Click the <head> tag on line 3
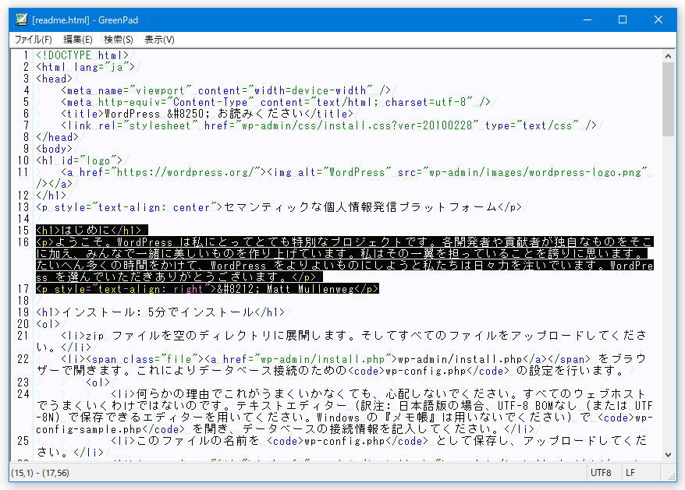 click(54, 79)
